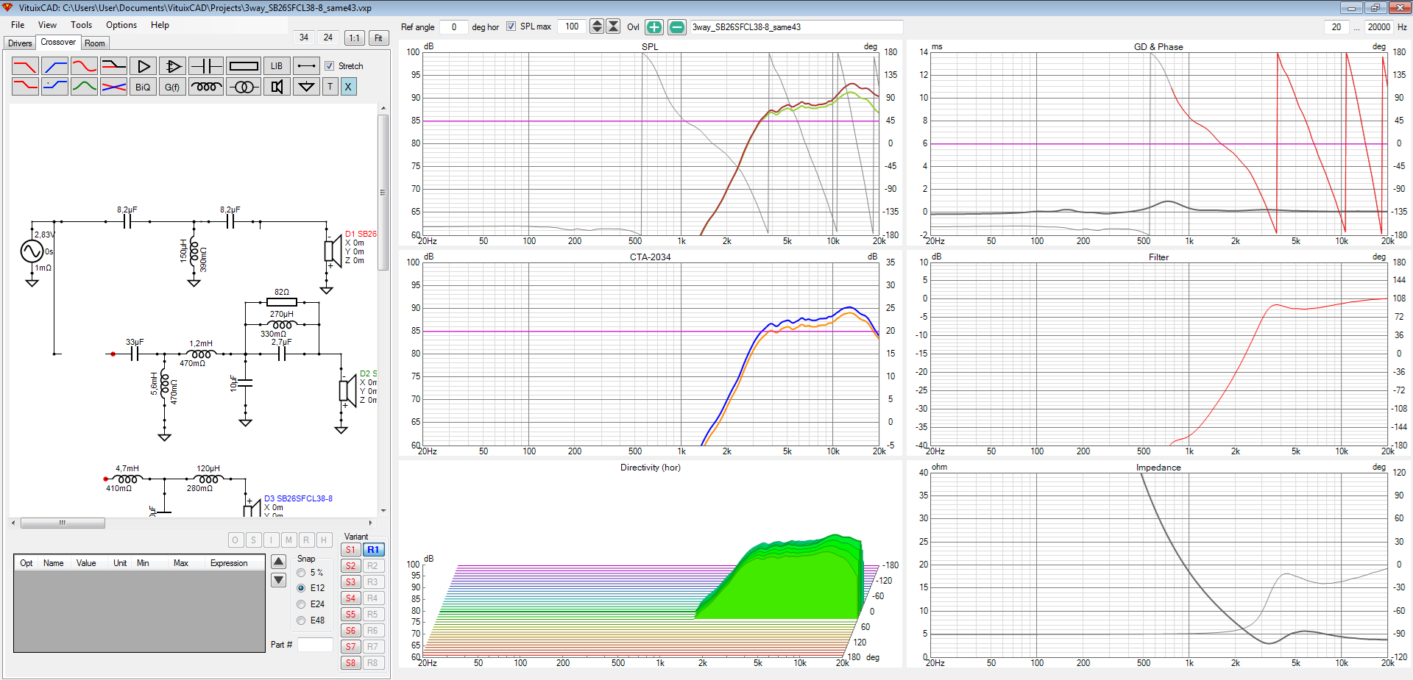This screenshot has width=1413, height=680.
Task: Select the E48 snap option
Action: click(x=301, y=620)
